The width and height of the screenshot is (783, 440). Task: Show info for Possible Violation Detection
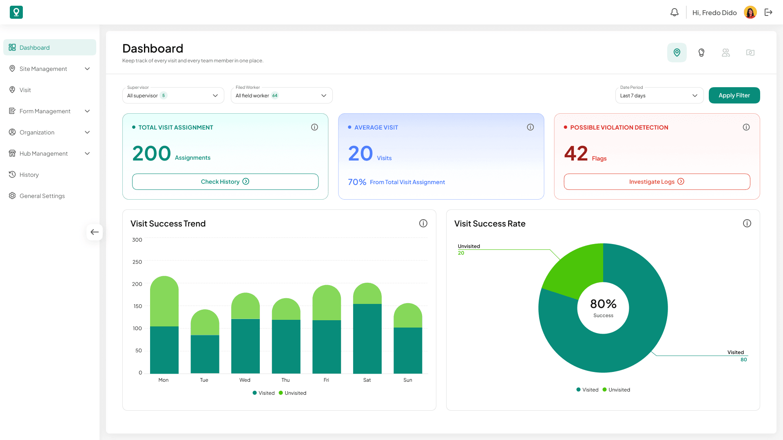pos(746,127)
